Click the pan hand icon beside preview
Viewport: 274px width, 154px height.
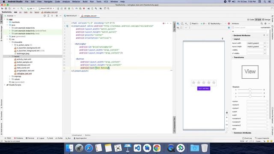pyautogui.click(x=227, y=113)
